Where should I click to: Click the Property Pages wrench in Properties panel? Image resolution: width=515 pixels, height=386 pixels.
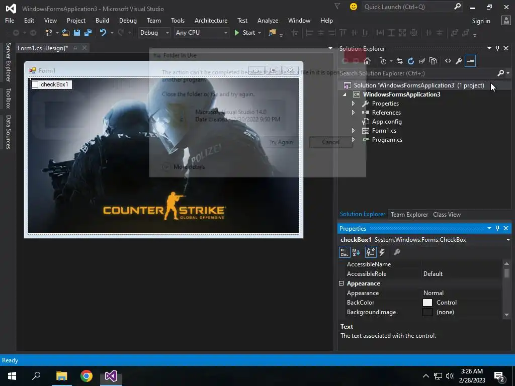click(397, 252)
